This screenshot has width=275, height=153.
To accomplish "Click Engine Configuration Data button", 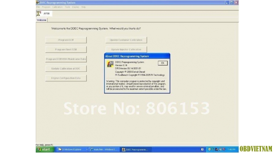I will point(66,78).
